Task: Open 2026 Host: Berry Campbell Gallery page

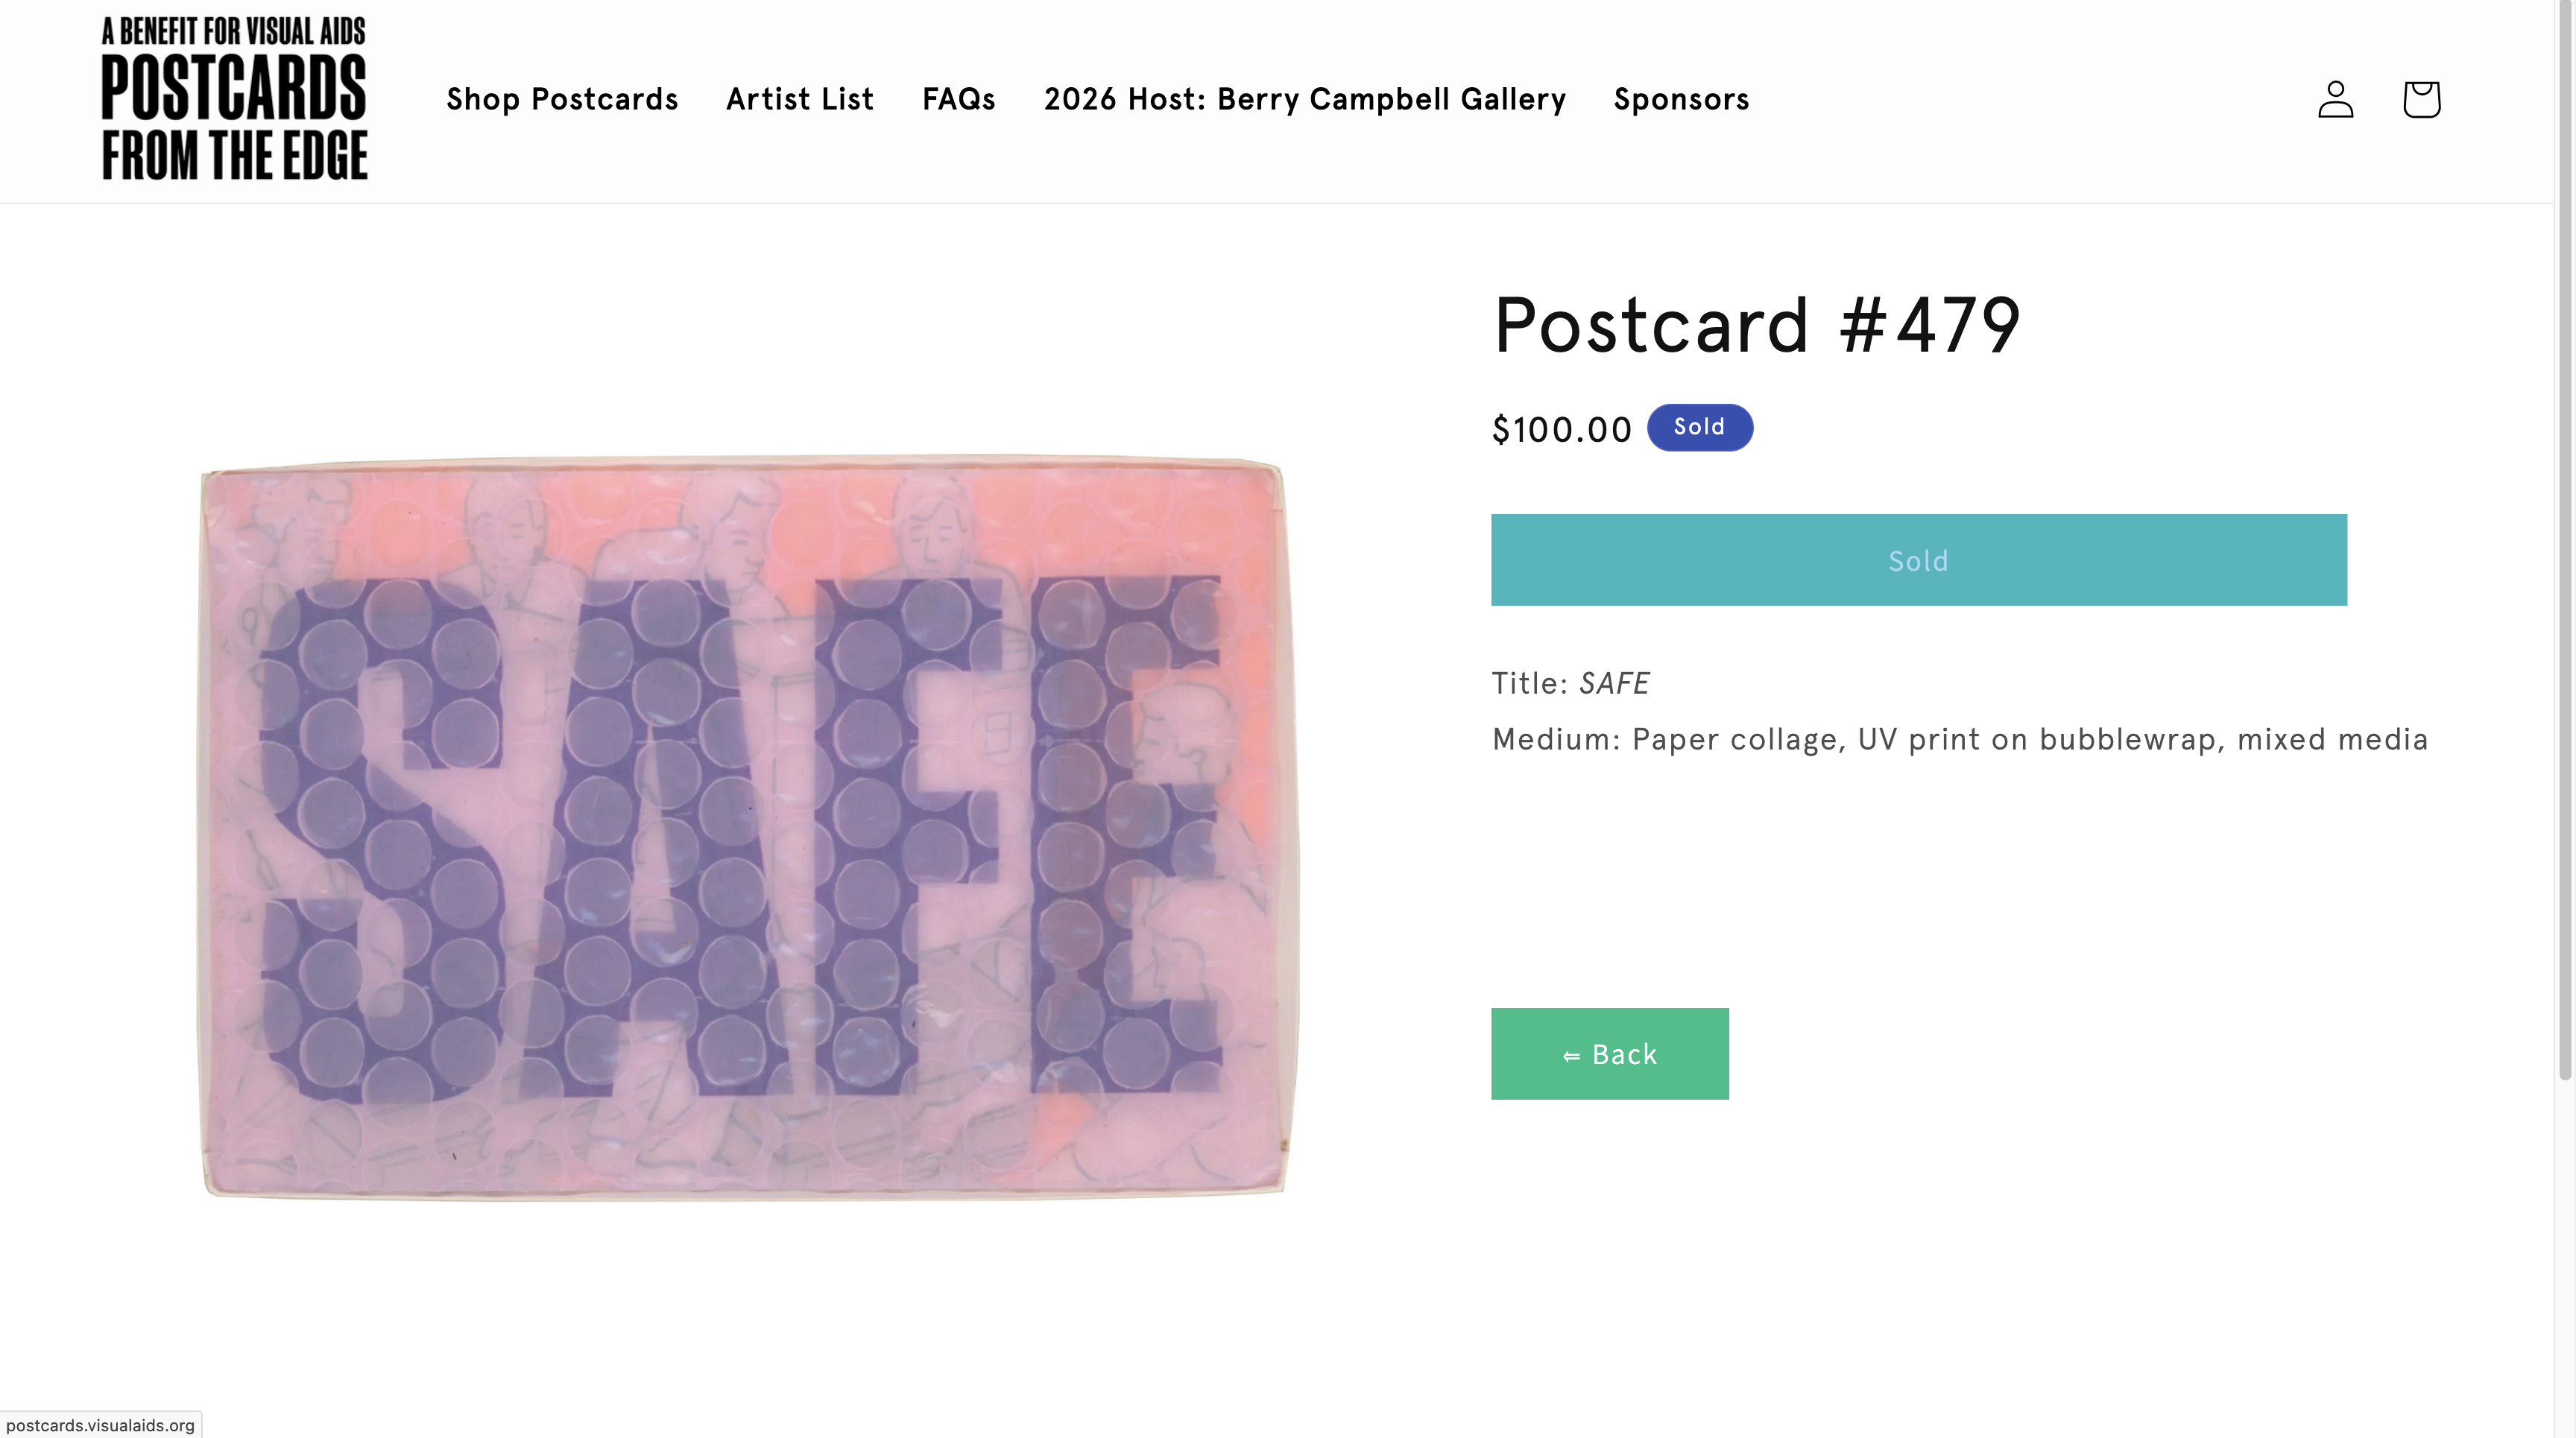Action: [1304, 99]
